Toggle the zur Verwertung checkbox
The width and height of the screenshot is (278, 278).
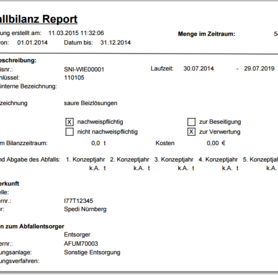click(x=191, y=132)
